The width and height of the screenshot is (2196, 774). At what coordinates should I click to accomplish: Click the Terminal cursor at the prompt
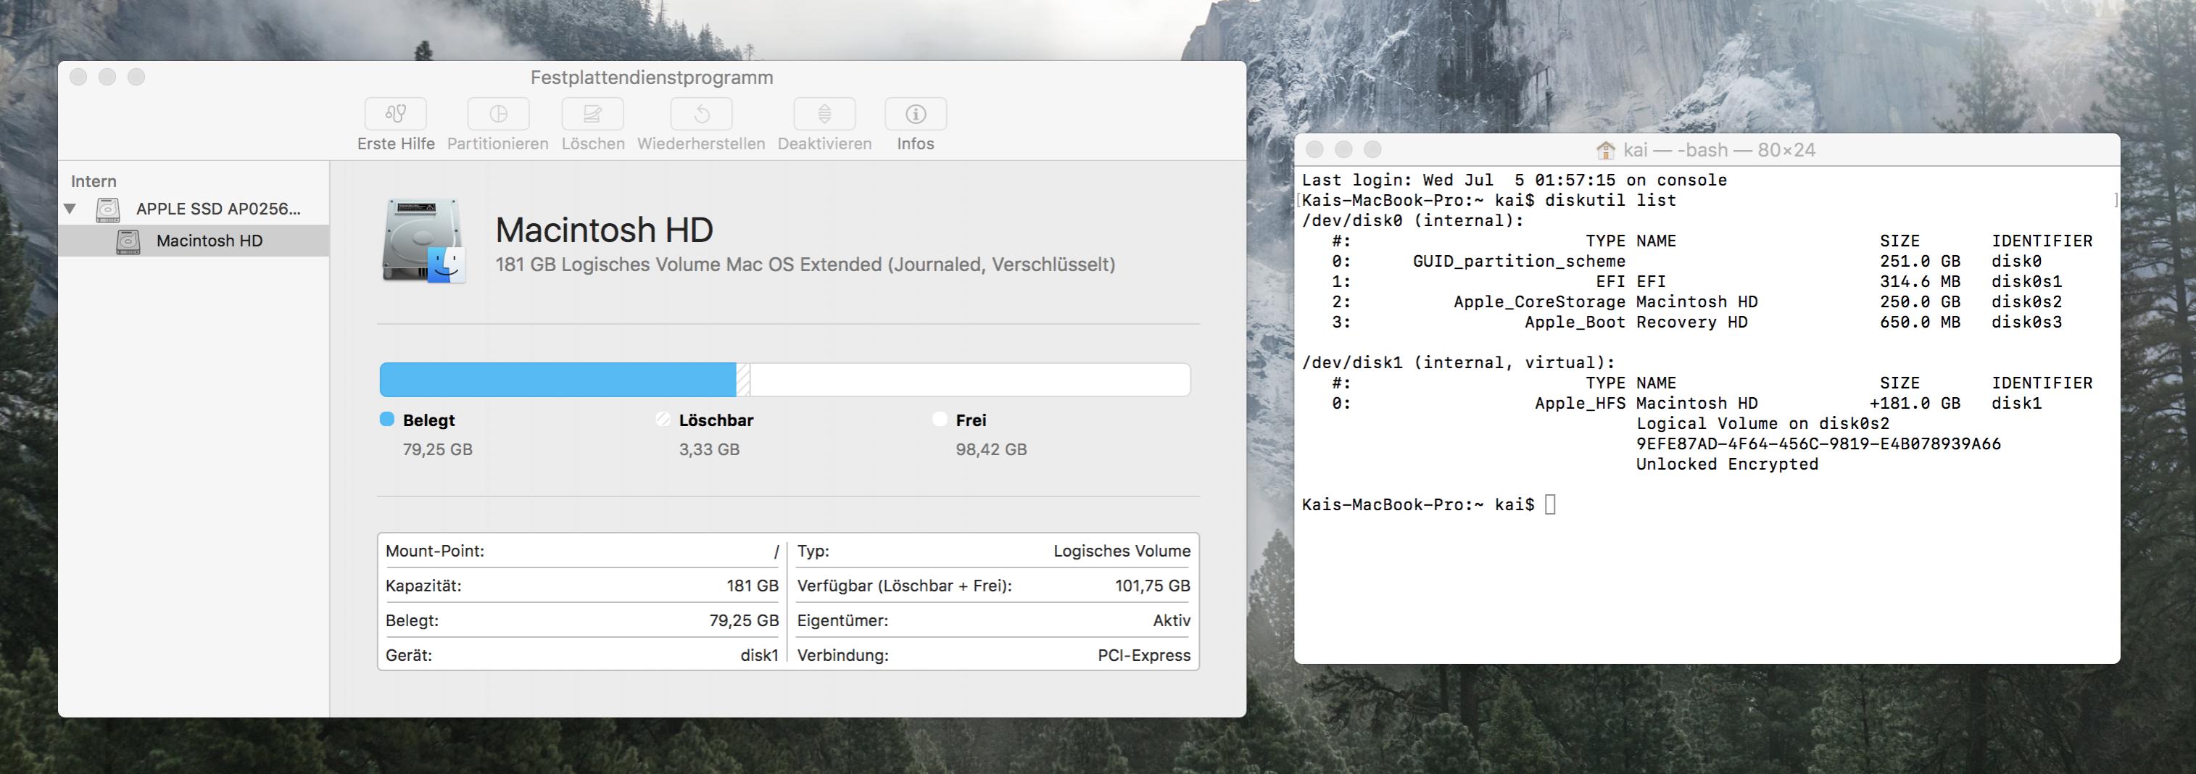1550,504
